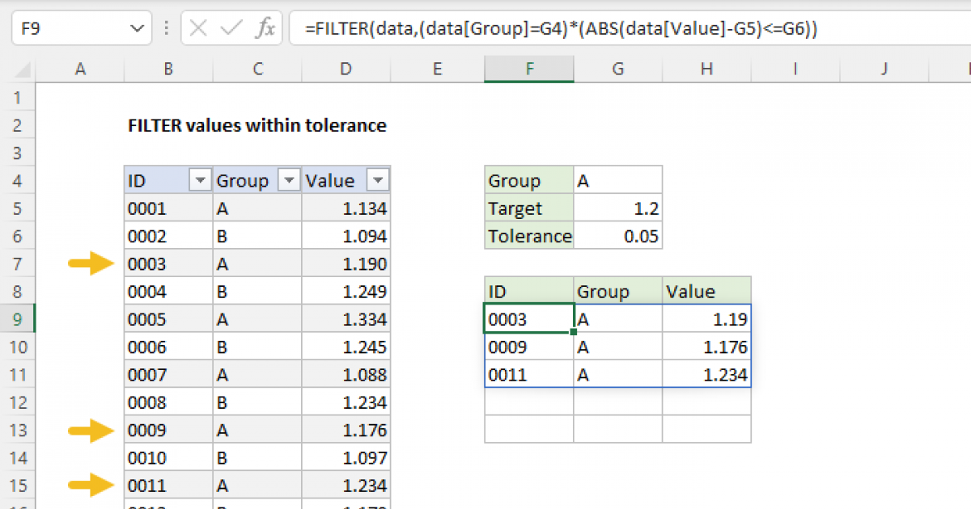Viewport: 971px width, 509px height.
Task: Open the Group column filter dropdown
Action: [289, 179]
